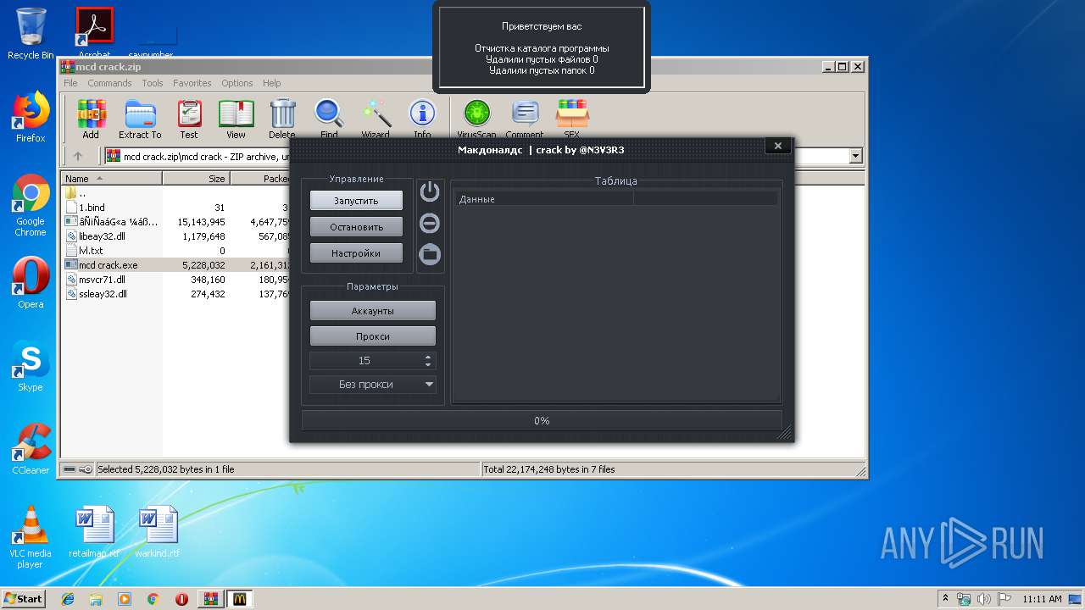Select the ssleay32.dll file row
1085x610 pixels.
(x=103, y=294)
